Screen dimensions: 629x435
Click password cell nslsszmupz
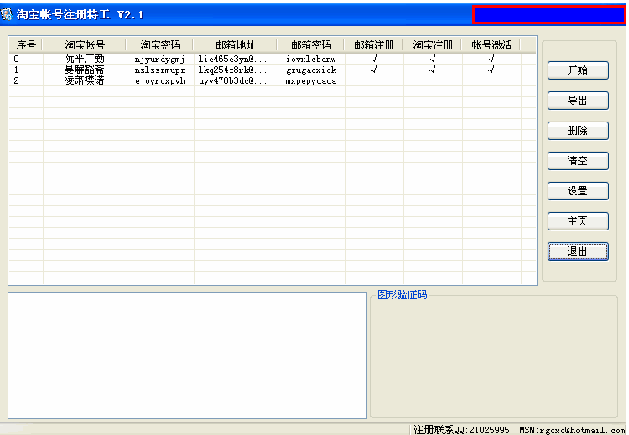tap(159, 70)
